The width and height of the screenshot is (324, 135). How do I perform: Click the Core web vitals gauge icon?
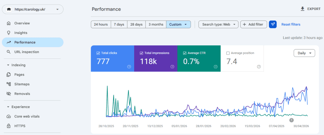tap(9, 116)
